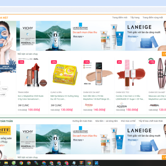Click the ANGELA brand logo
Image resolution: width=166 pixels, height=166 pixels.
(x=89, y=105)
